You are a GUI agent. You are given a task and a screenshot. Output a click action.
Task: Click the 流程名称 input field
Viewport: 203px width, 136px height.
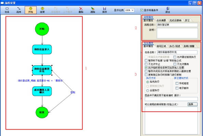click(x=177, y=25)
